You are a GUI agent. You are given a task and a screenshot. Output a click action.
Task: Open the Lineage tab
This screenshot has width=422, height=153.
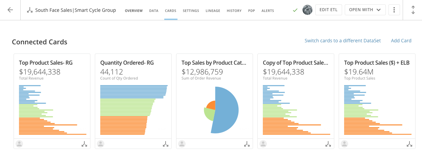[x=212, y=11]
